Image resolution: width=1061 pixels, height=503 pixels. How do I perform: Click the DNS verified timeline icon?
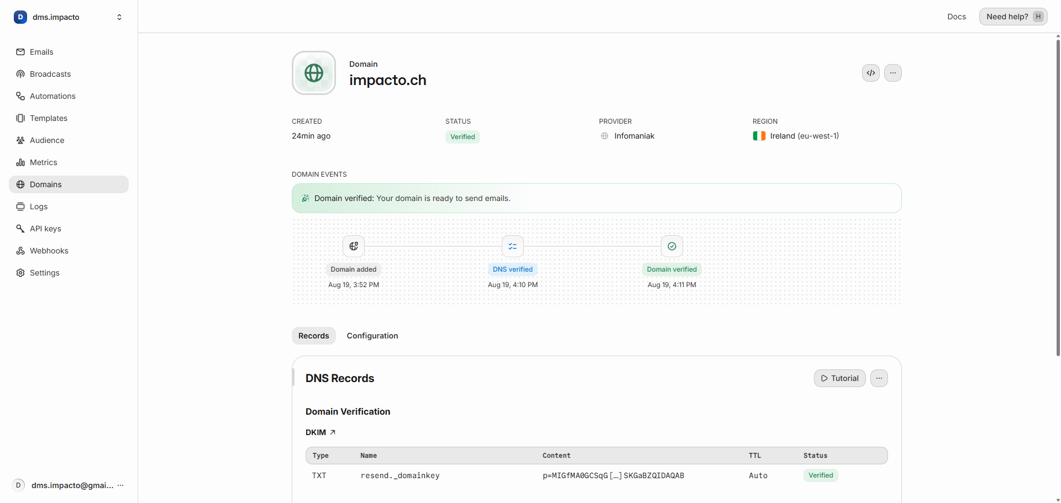[513, 246]
